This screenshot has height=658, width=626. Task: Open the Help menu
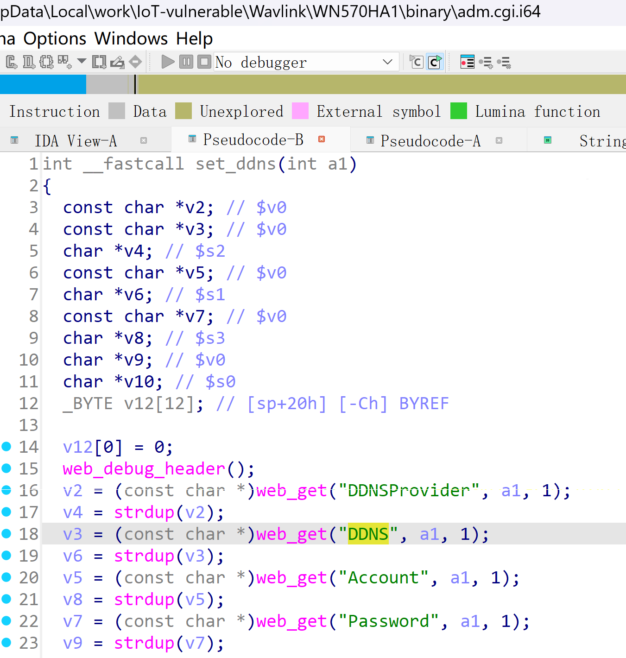pyautogui.click(x=194, y=38)
